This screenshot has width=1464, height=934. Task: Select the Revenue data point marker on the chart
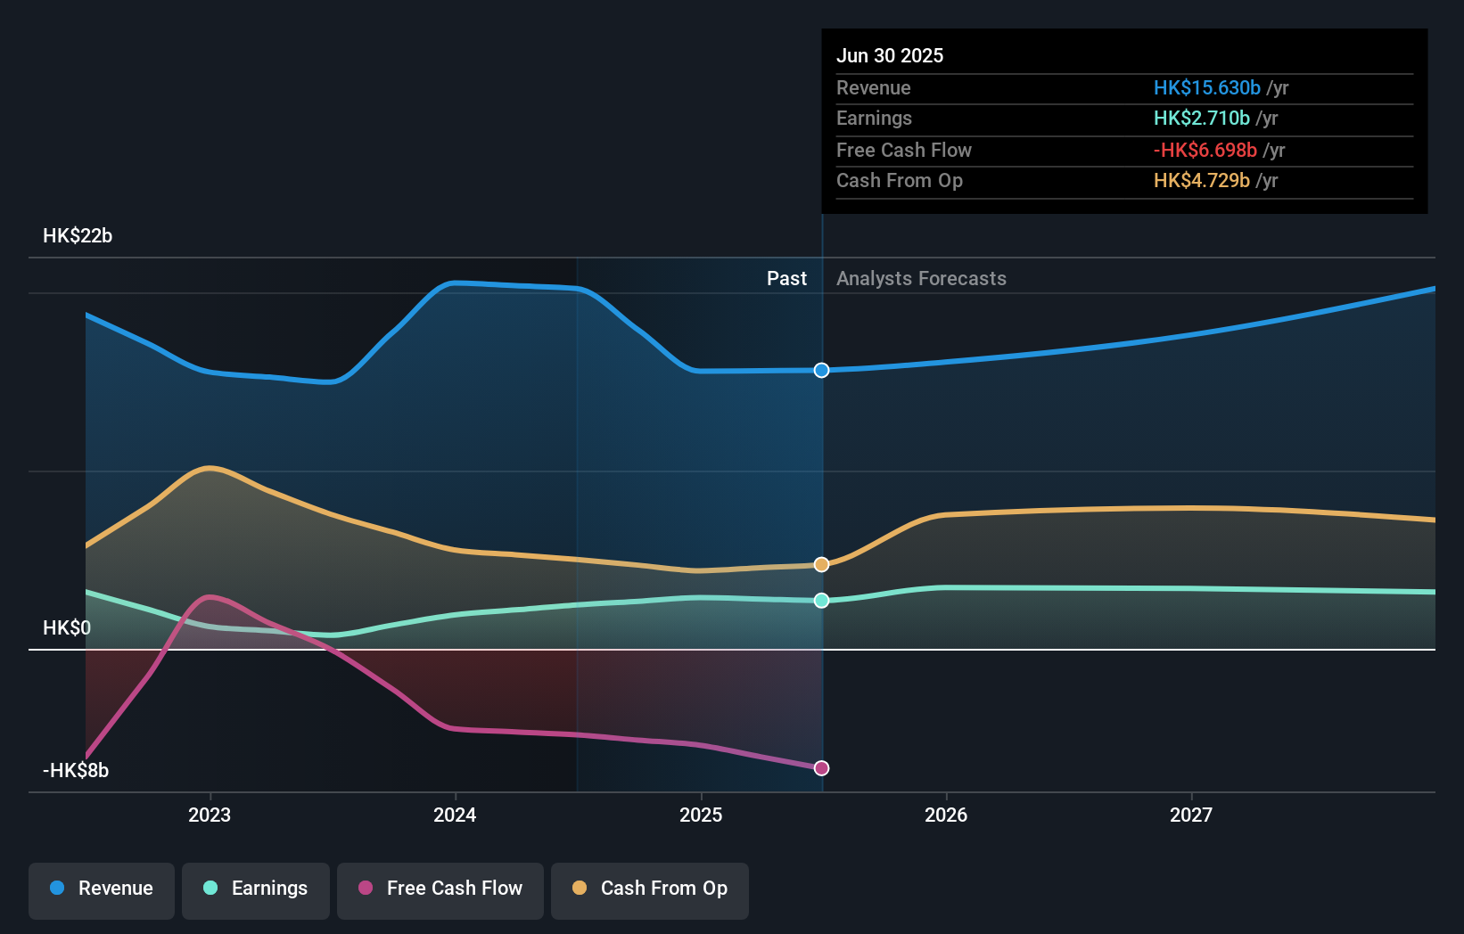[821, 370]
